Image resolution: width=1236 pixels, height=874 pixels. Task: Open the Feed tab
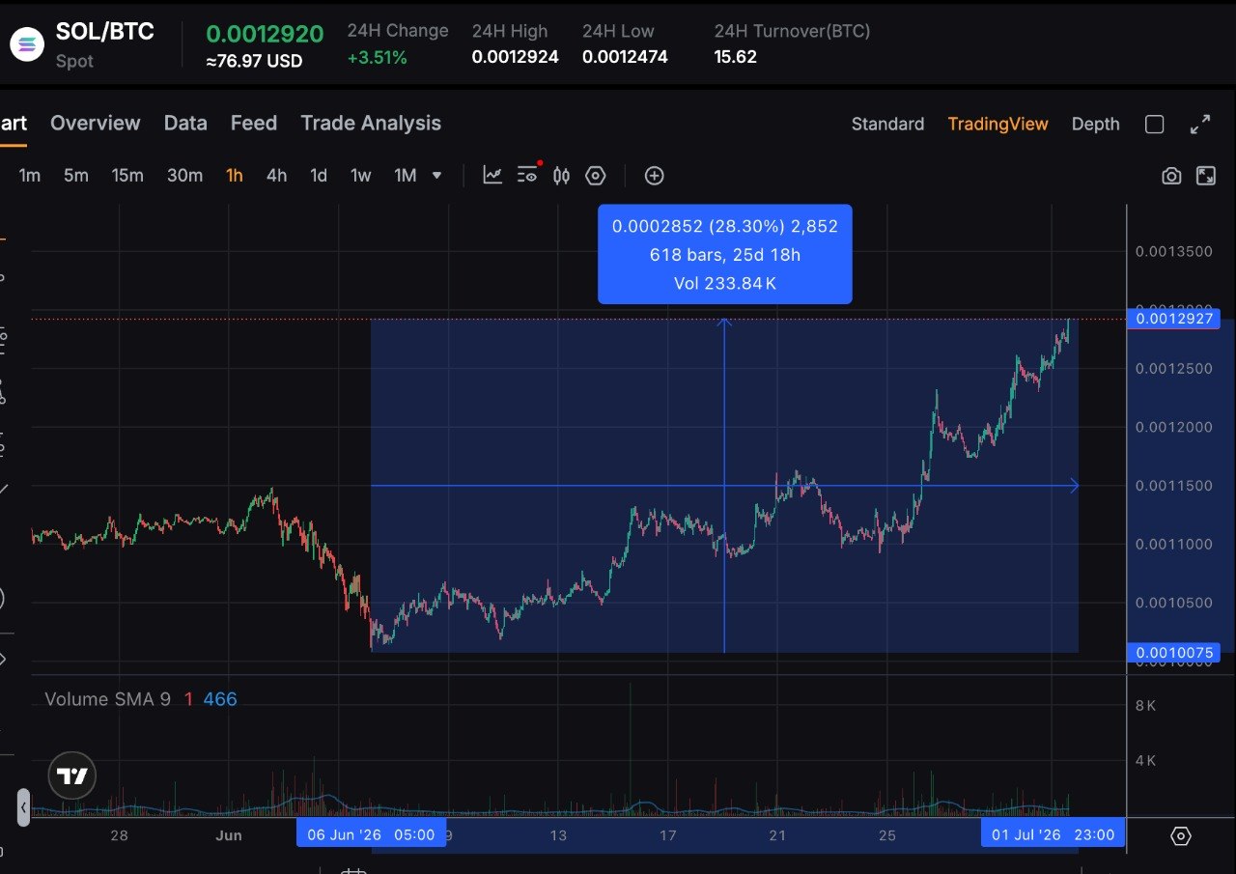(x=254, y=123)
